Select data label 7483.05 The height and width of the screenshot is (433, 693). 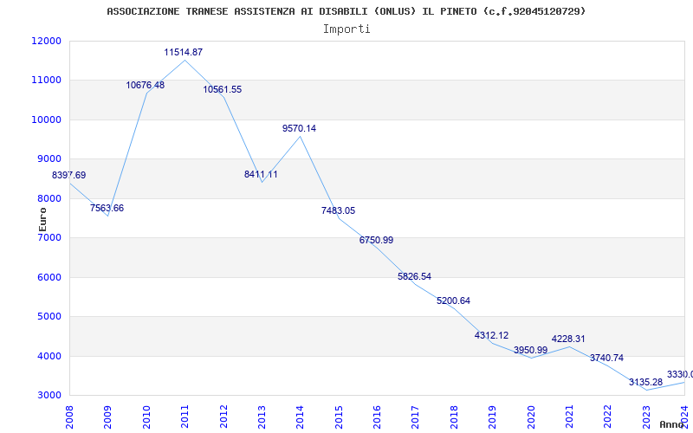point(338,210)
